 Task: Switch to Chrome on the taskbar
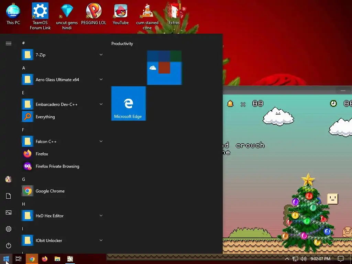tap(32, 259)
